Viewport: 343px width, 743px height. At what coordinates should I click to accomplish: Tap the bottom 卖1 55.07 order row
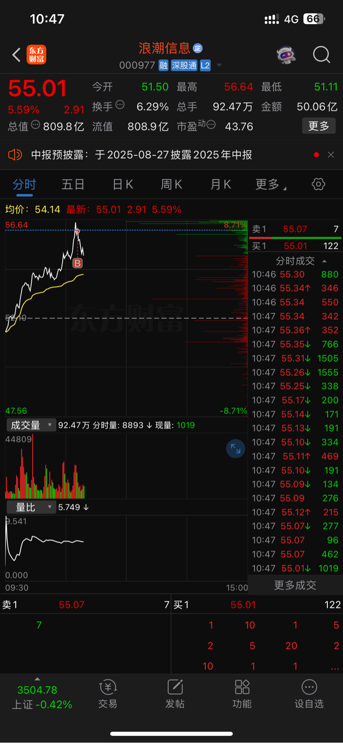(85, 604)
